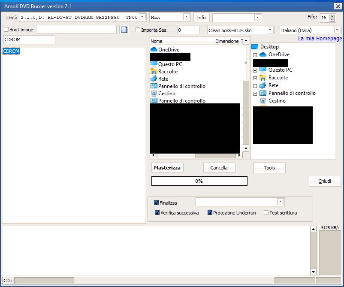Click the blank page icon beside Boot Image

point(124,30)
